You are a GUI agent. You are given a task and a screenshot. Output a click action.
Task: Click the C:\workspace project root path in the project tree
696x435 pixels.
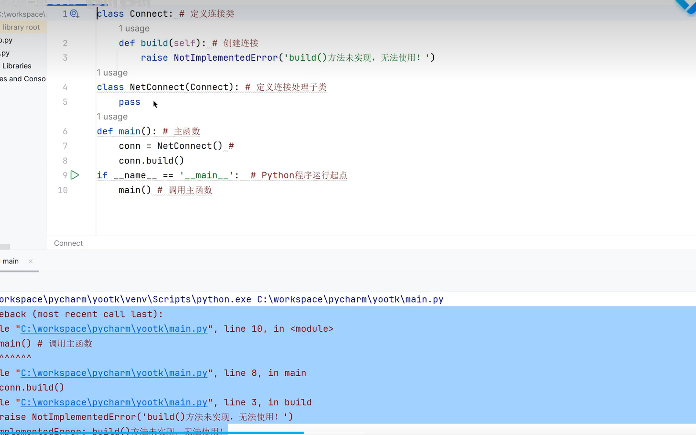23,14
